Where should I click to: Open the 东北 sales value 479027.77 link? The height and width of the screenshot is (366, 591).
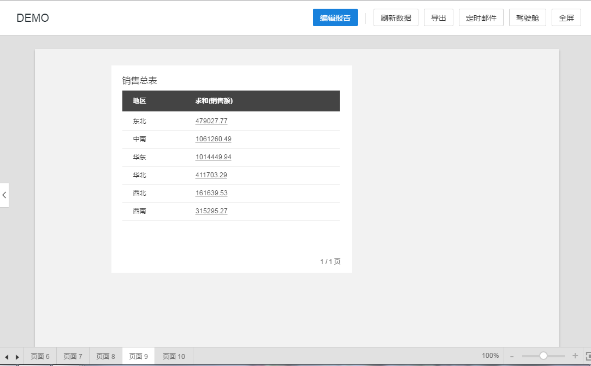tap(211, 121)
